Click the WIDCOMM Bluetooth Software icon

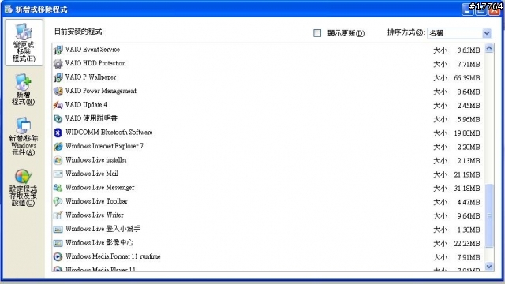click(x=58, y=133)
